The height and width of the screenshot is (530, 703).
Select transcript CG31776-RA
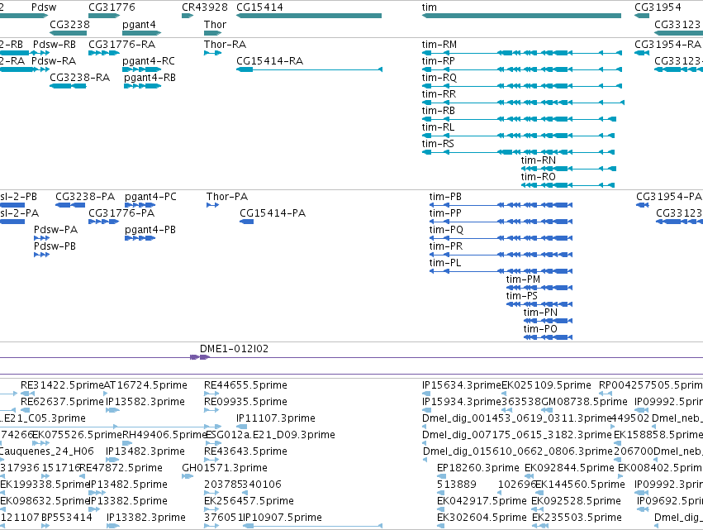click(122, 45)
